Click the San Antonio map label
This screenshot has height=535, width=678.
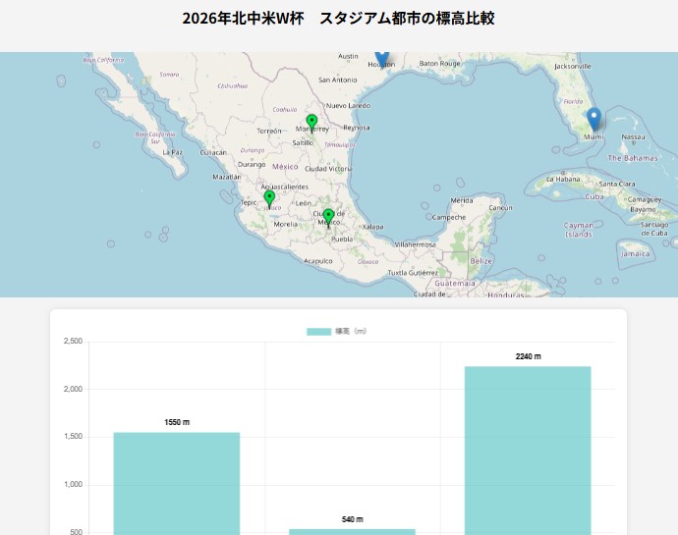click(337, 80)
